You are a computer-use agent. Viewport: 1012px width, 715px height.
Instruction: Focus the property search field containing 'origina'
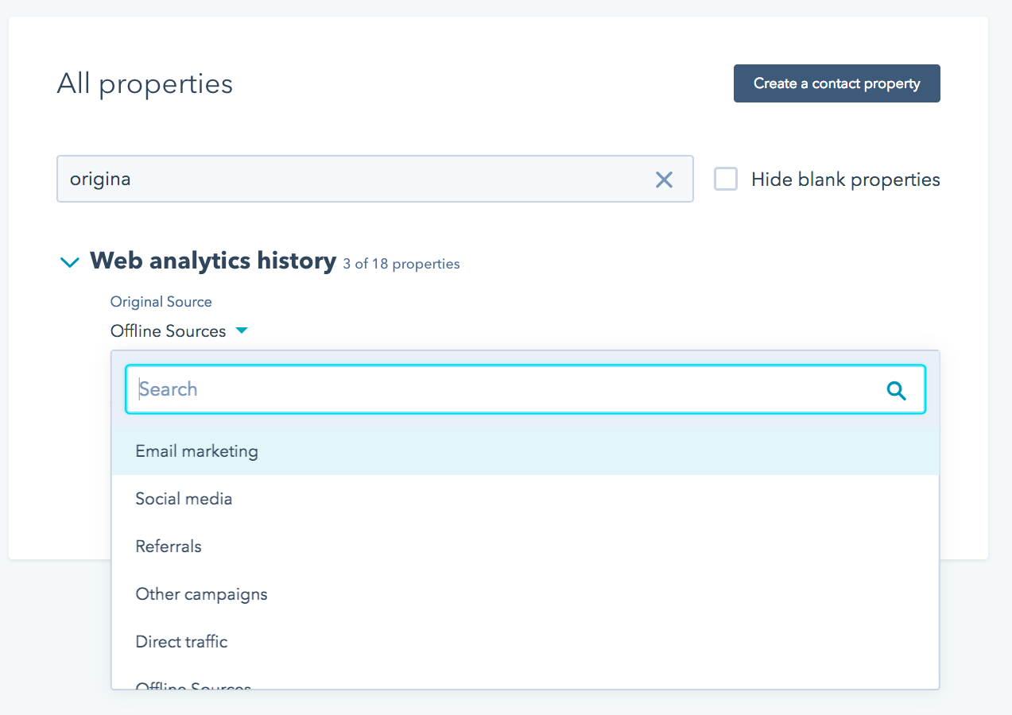(350, 180)
